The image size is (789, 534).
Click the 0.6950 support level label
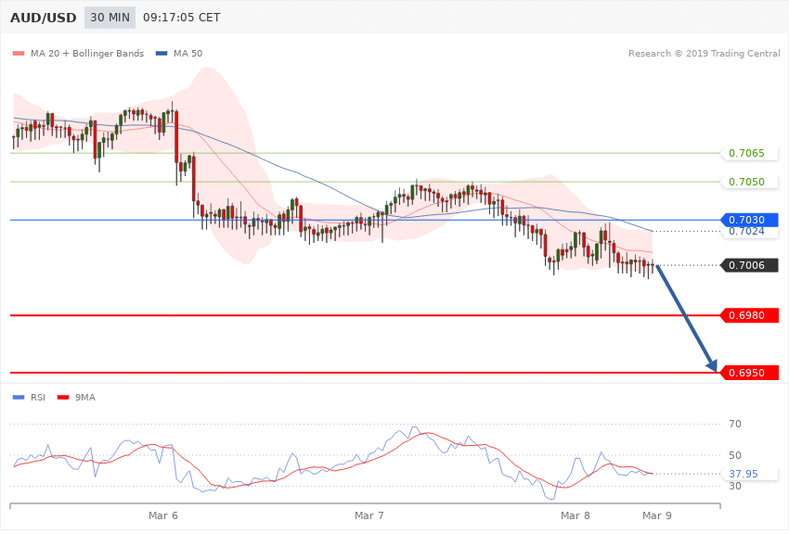(749, 373)
